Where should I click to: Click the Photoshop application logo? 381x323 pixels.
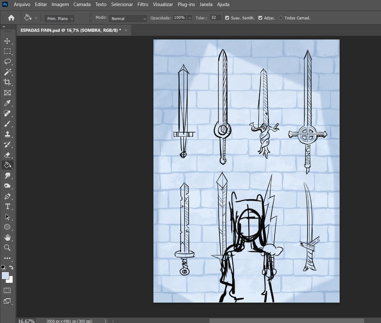5,4
